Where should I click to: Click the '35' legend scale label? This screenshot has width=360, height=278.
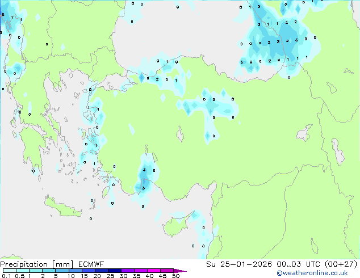pos(136,276)
